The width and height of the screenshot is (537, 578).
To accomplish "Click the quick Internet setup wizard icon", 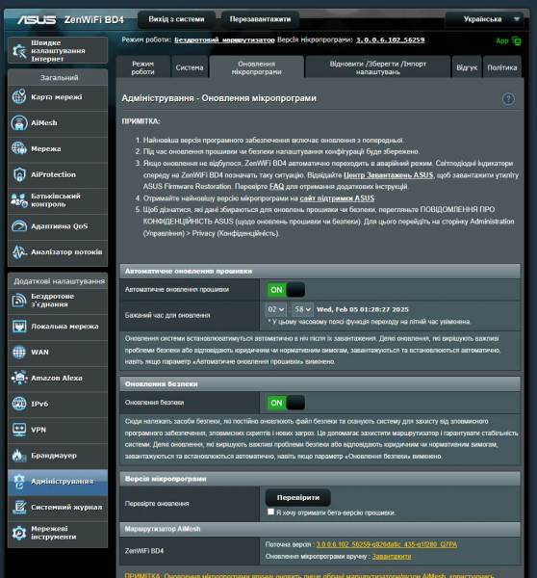I will coord(19,50).
